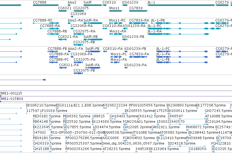
Task: Click the CG7888-RB transcript label
Action: 57,31
